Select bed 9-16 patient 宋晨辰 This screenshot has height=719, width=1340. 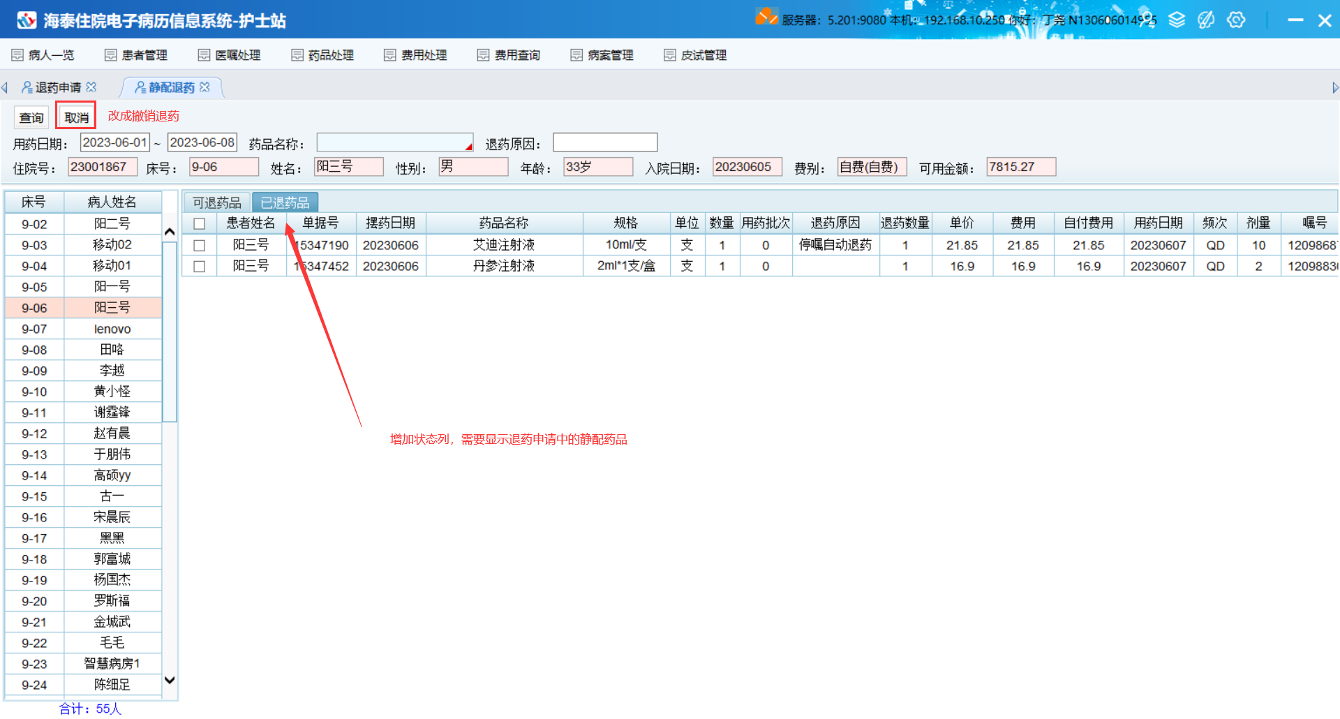click(84, 517)
